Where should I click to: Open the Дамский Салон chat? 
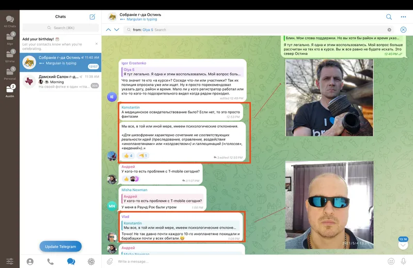point(60,82)
